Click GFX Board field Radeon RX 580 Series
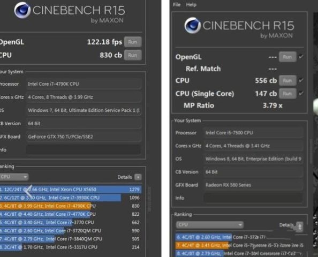Viewport: 318px width, 257px height. click(x=253, y=185)
